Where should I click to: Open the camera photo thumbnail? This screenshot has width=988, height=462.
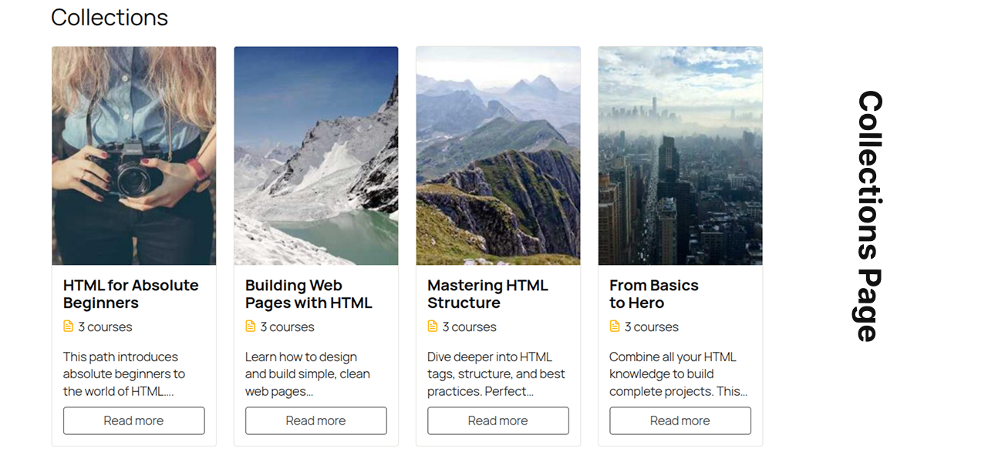[x=134, y=156]
